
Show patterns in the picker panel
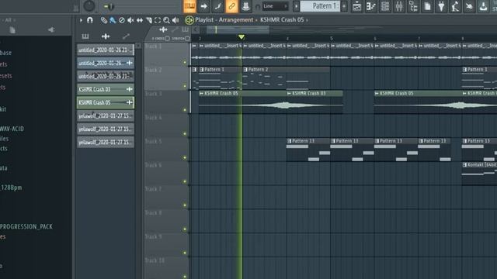pos(85,36)
